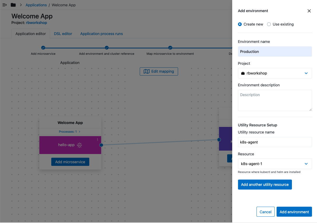Click the Applications breadcrumb link
Screen dimensions: 317x223
click(x=36, y=5)
